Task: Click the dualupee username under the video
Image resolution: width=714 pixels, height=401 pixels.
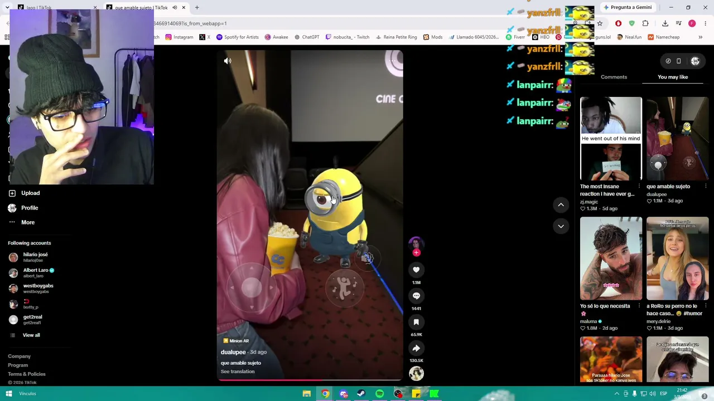Action: click(x=233, y=352)
